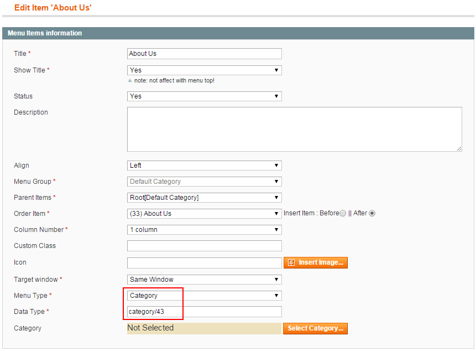
Task: Open the Menu Group dropdown
Action: coord(205,182)
